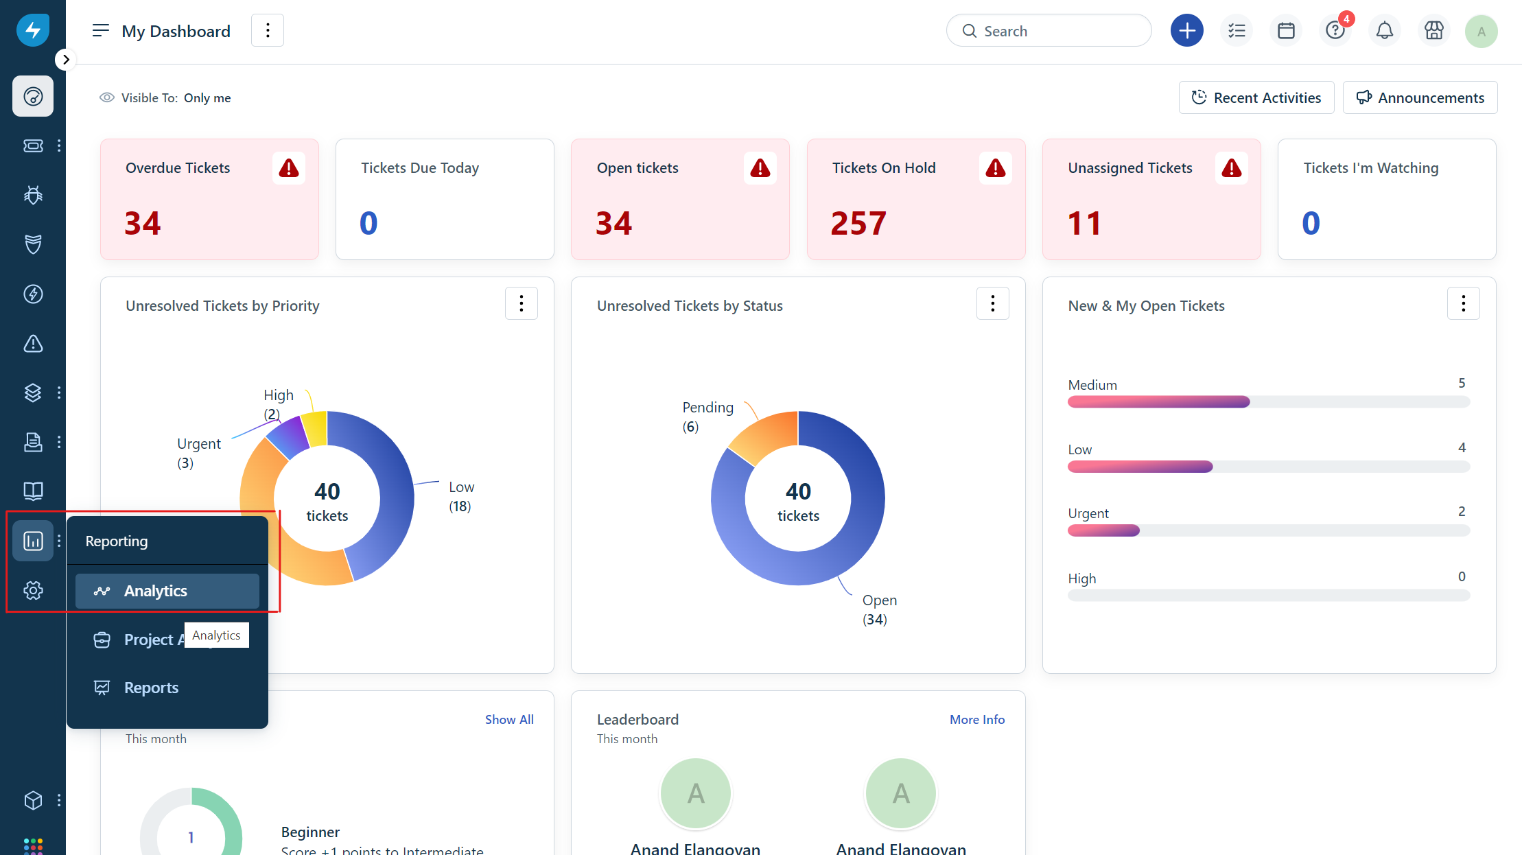
Task: Open the notifications bell icon
Action: click(x=1385, y=31)
